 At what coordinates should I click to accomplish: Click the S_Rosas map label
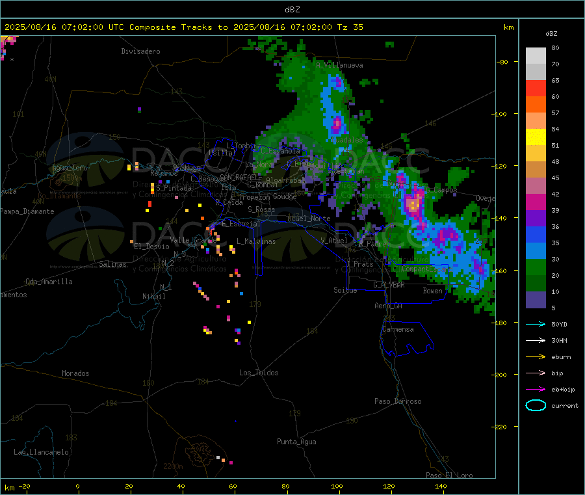(261, 209)
